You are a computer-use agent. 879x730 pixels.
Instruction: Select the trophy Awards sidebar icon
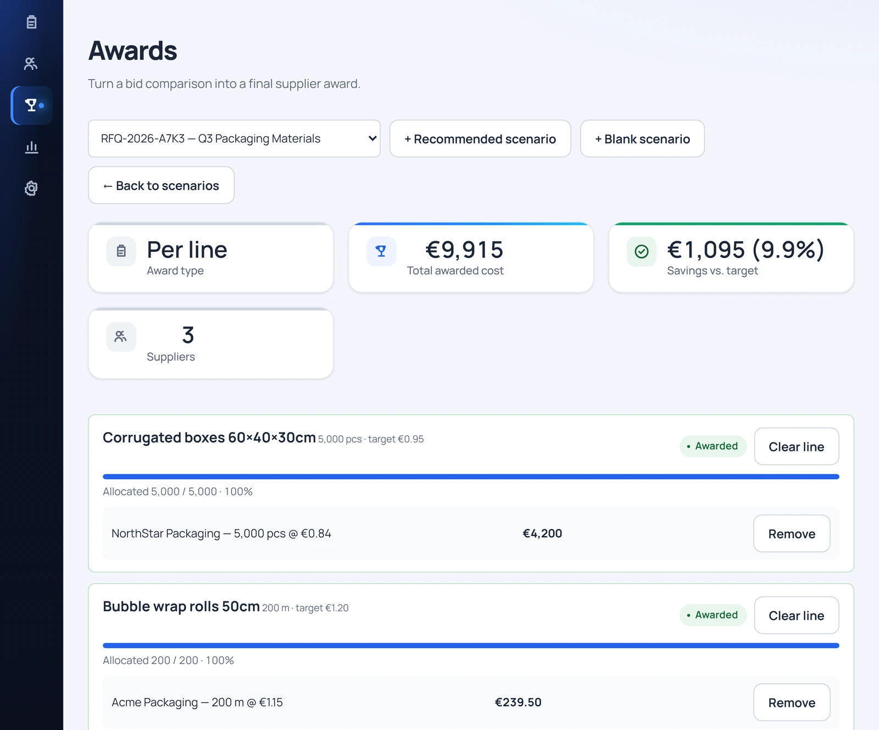pyautogui.click(x=31, y=105)
